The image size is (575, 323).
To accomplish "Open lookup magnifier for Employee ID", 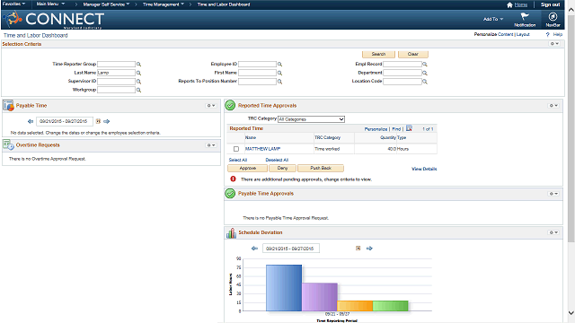I will click(x=279, y=64).
